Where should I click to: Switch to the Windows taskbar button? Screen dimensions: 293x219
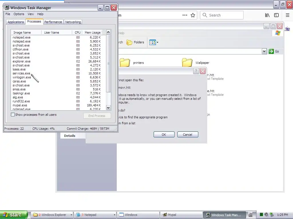point(138,215)
